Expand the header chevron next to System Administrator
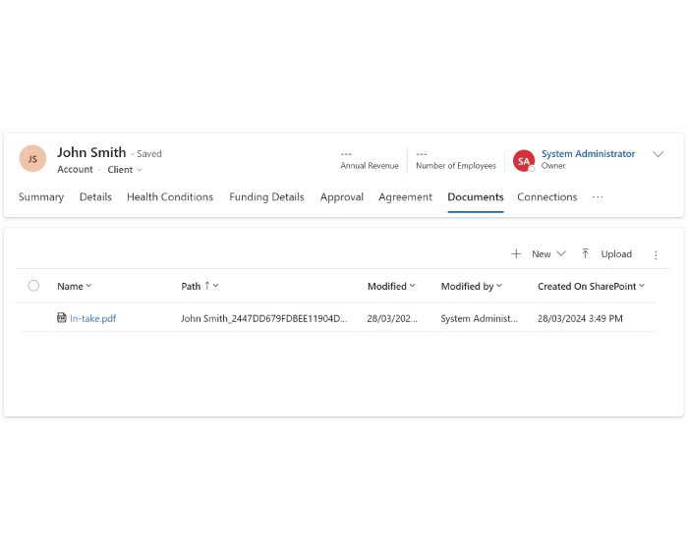 pos(659,154)
